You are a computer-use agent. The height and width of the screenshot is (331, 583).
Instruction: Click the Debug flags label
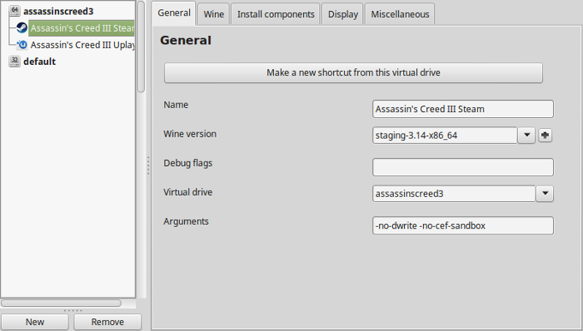[187, 163]
